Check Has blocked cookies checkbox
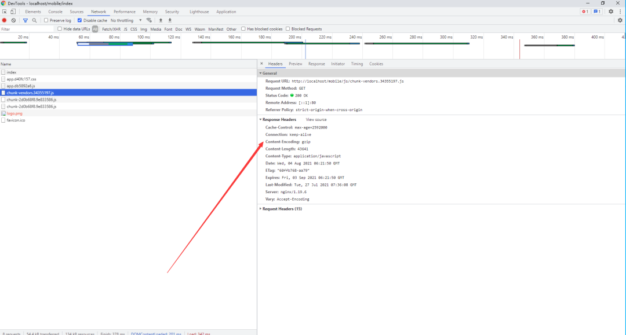The image size is (626, 335). pos(243,29)
